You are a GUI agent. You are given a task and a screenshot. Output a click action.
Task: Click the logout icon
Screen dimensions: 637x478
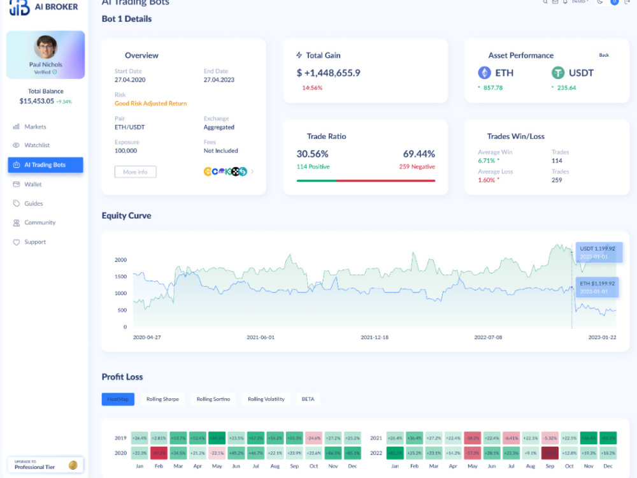click(627, 2)
